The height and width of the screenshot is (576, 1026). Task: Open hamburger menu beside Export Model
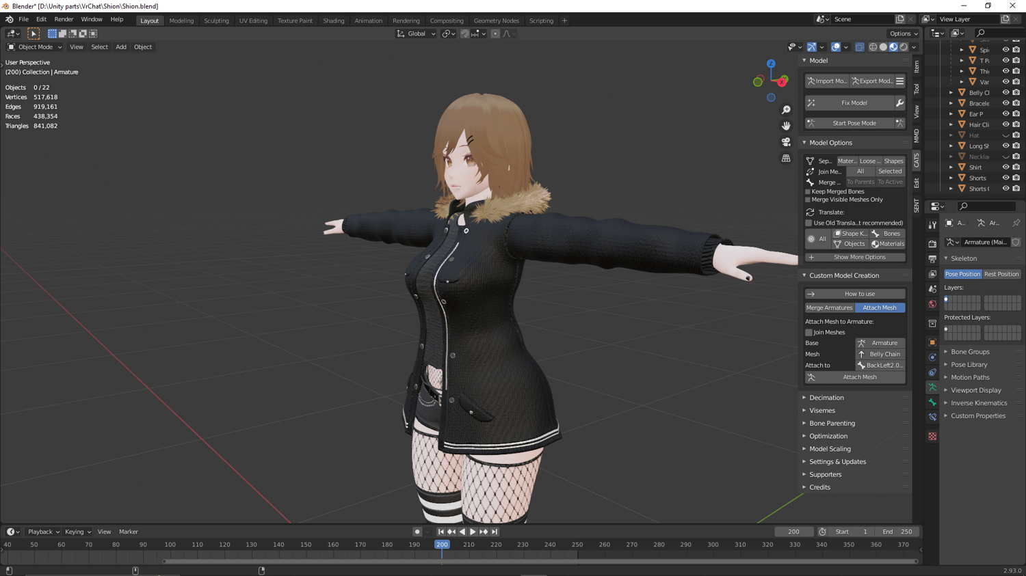pyautogui.click(x=900, y=81)
